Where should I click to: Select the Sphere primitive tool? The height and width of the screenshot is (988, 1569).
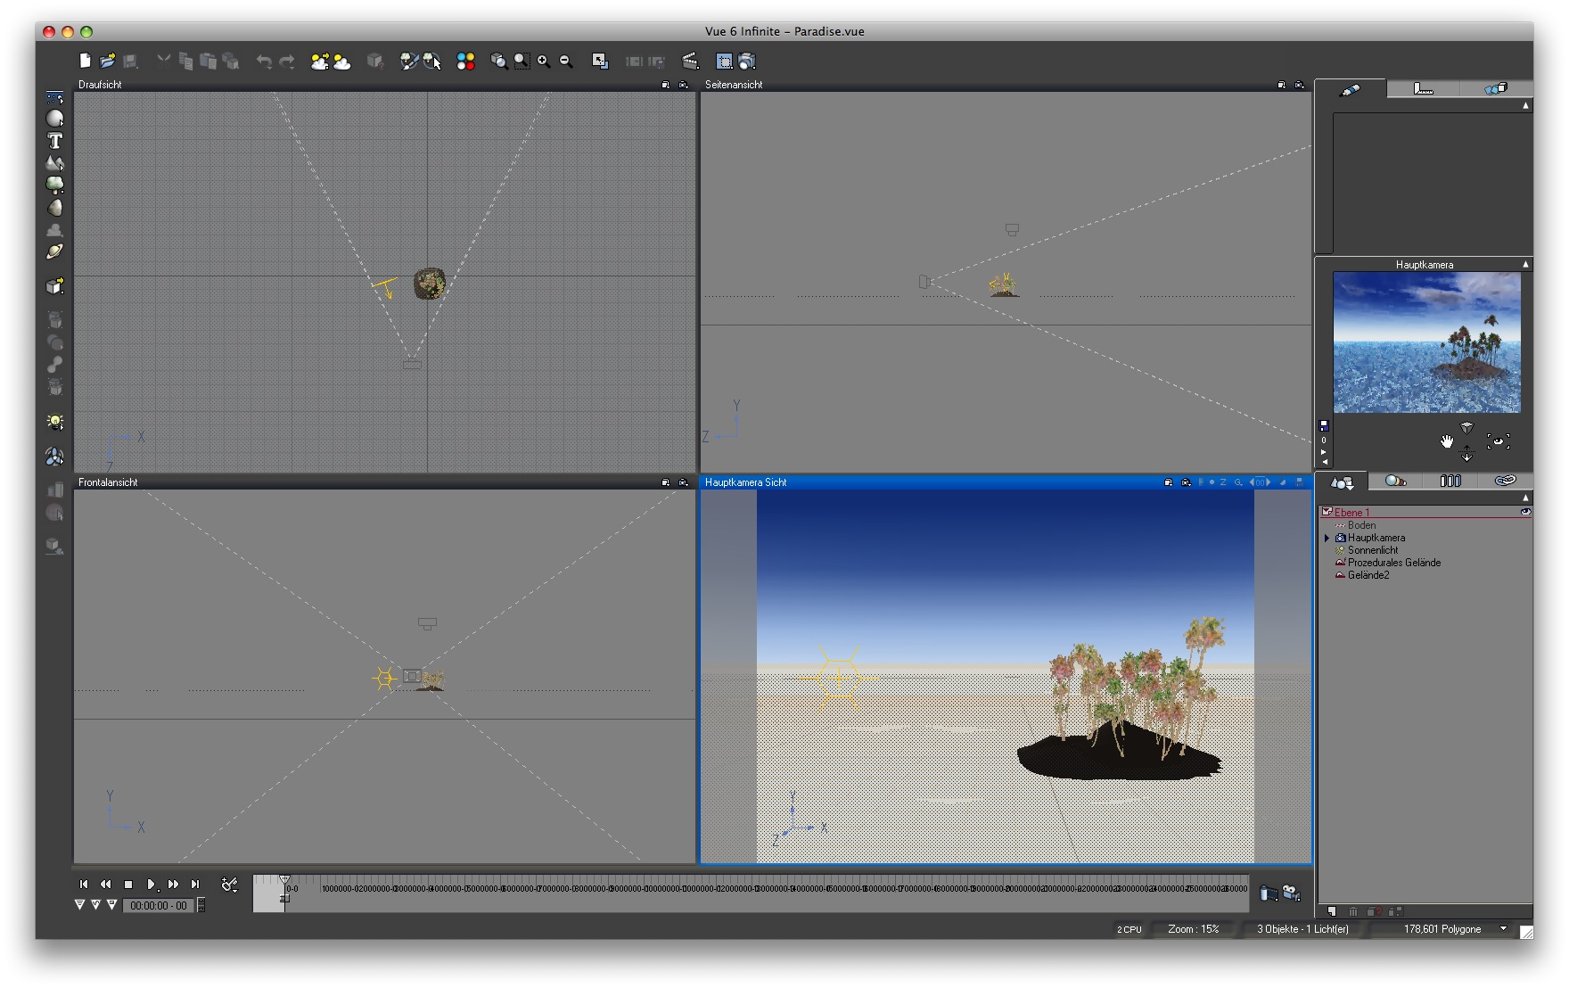[55, 119]
